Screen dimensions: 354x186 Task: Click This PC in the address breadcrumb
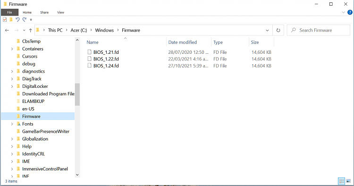coord(55,30)
